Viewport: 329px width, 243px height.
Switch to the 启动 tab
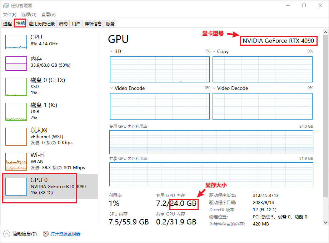click(x=63, y=24)
